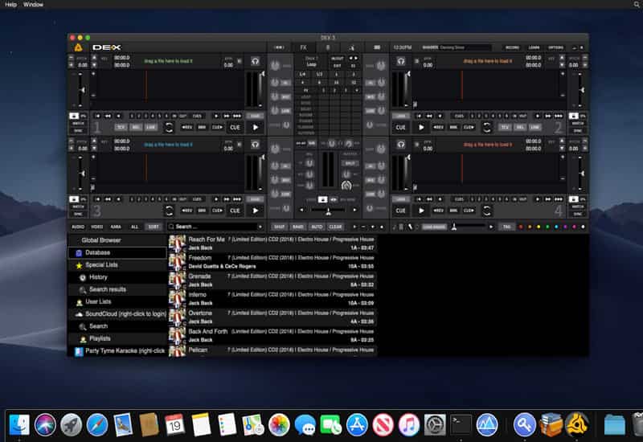Launch Terminal from the dock
The image size is (643, 442).
(x=461, y=424)
